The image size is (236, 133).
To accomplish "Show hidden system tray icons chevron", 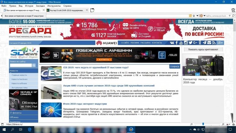I will [x=190, y=130].
